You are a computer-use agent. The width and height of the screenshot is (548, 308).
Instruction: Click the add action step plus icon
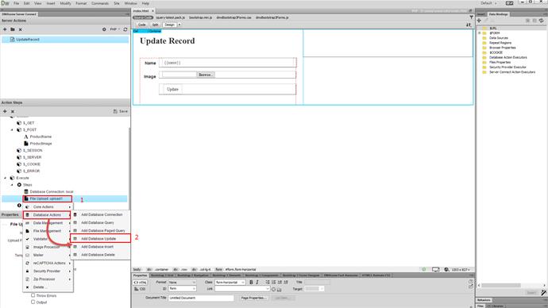point(5,111)
